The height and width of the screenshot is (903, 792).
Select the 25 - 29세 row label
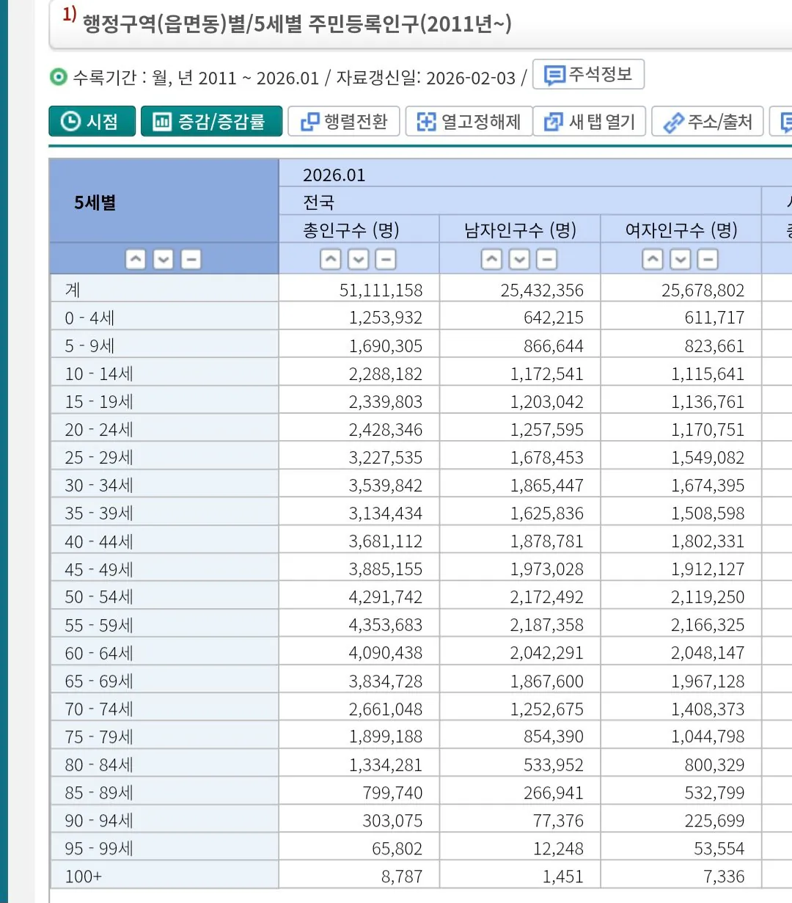click(164, 456)
